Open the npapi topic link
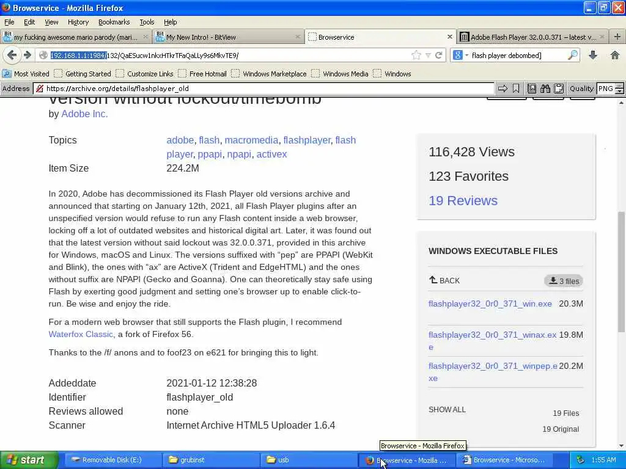The width and height of the screenshot is (626, 469). tap(239, 155)
